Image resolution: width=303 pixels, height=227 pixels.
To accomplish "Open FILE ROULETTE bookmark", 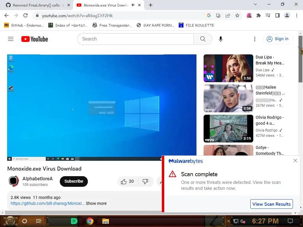I will click(x=196, y=25).
